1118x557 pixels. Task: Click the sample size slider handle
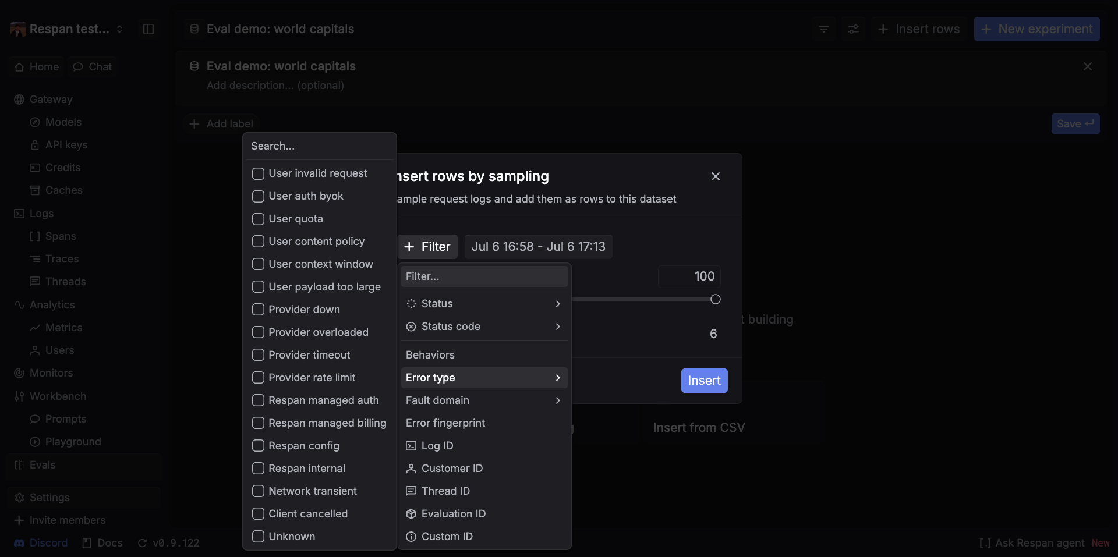pos(716,299)
